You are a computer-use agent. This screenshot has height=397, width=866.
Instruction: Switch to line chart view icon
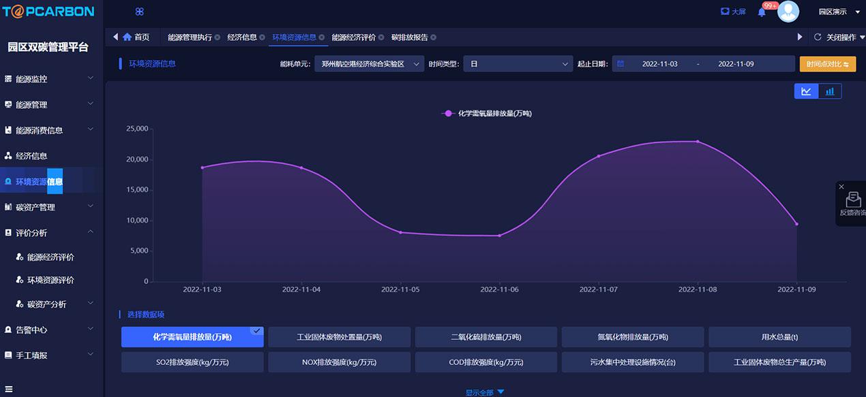coord(806,91)
